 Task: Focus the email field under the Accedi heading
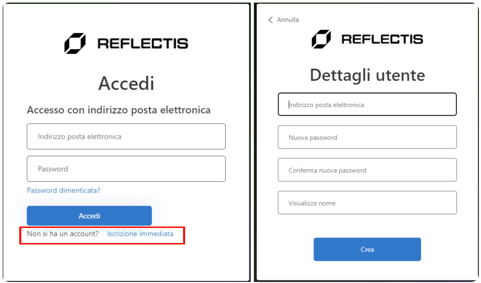126,137
